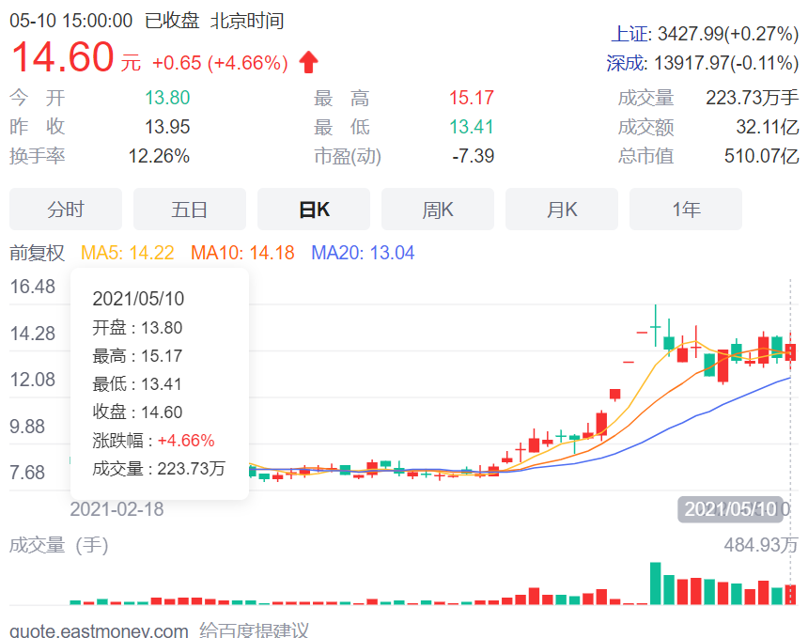Click the 昨收 value 13.95
This screenshot has height=638, width=808.
[167, 127]
